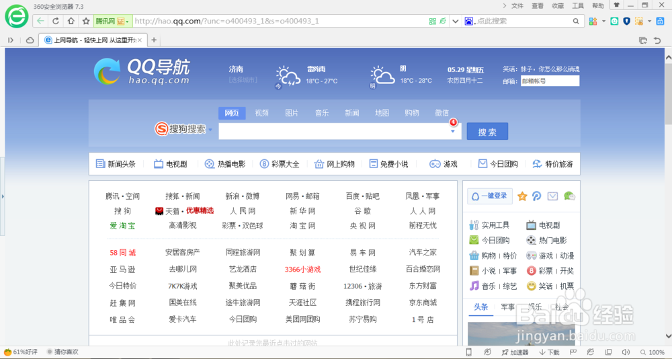Open the green WeChat icon in login panel
Viewport: 672px width, 359px height.
(x=569, y=196)
